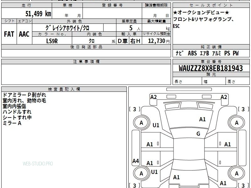Select the ESC sales point text

coord(176,26)
